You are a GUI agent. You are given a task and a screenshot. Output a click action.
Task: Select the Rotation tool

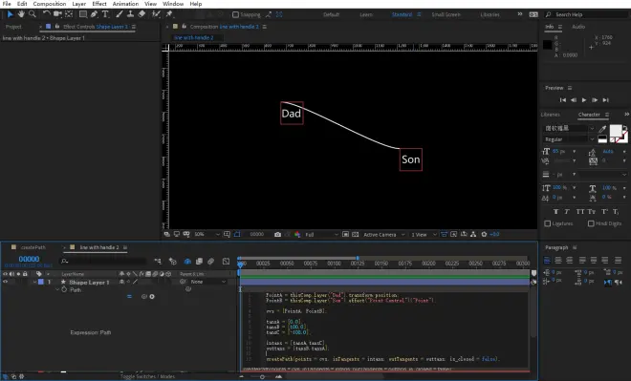coord(46,14)
